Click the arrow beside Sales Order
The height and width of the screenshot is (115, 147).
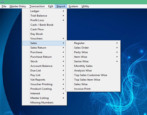[117, 48]
